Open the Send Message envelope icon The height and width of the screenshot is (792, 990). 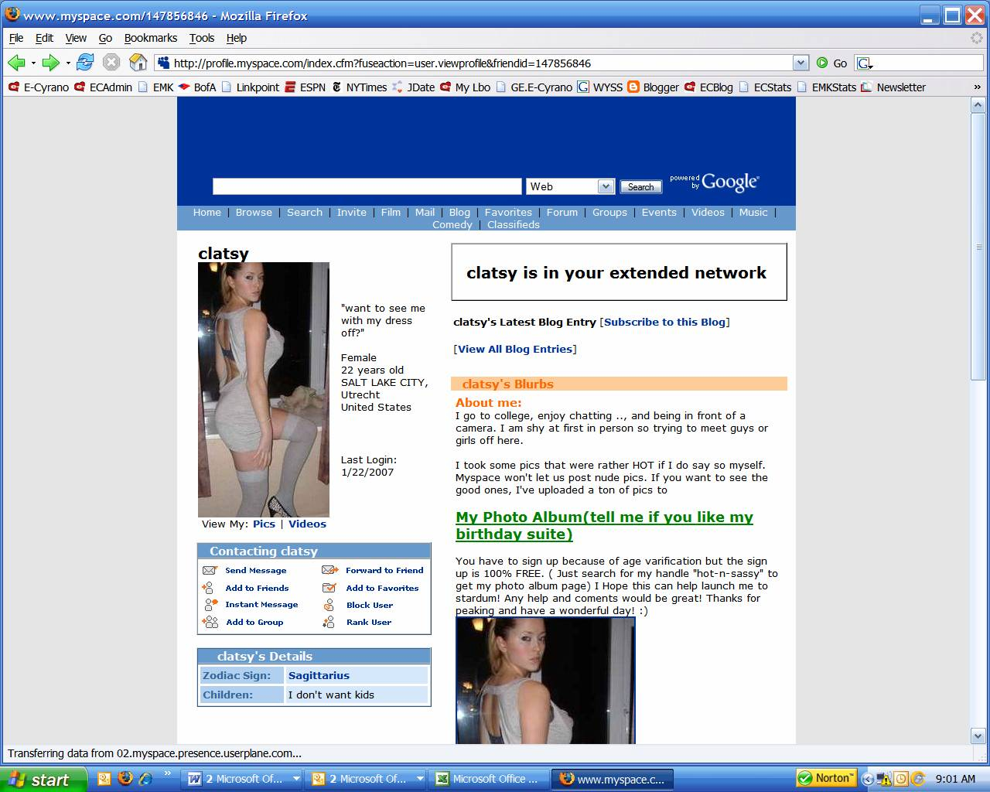point(210,570)
